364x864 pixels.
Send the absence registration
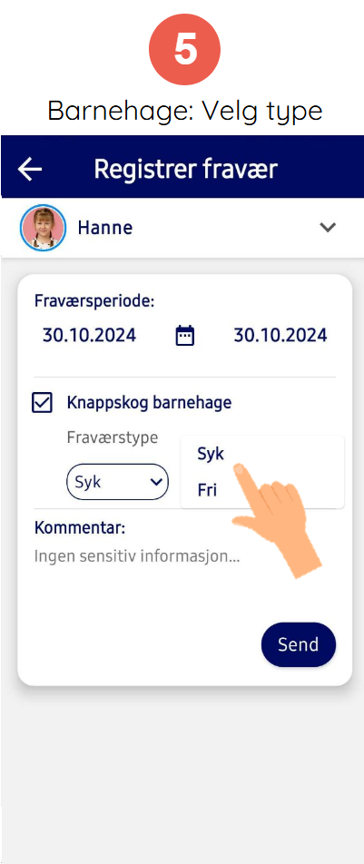click(299, 644)
